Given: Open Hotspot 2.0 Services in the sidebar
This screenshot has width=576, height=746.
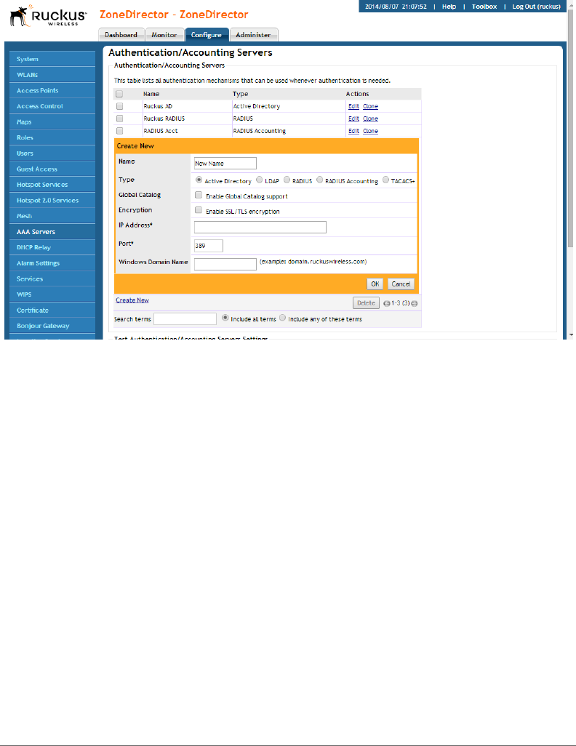Looking at the screenshot, I should tap(52, 200).
